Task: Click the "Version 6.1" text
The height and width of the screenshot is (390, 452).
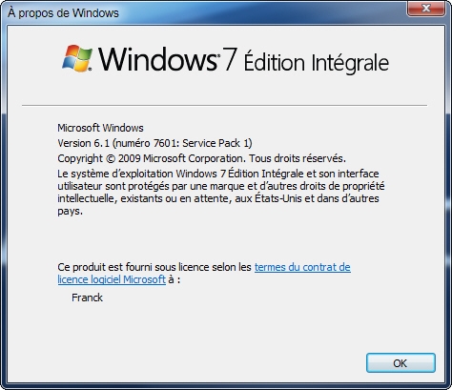Action: click(x=83, y=143)
